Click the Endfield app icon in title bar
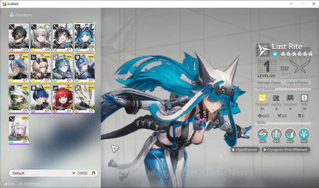 point(4,4)
